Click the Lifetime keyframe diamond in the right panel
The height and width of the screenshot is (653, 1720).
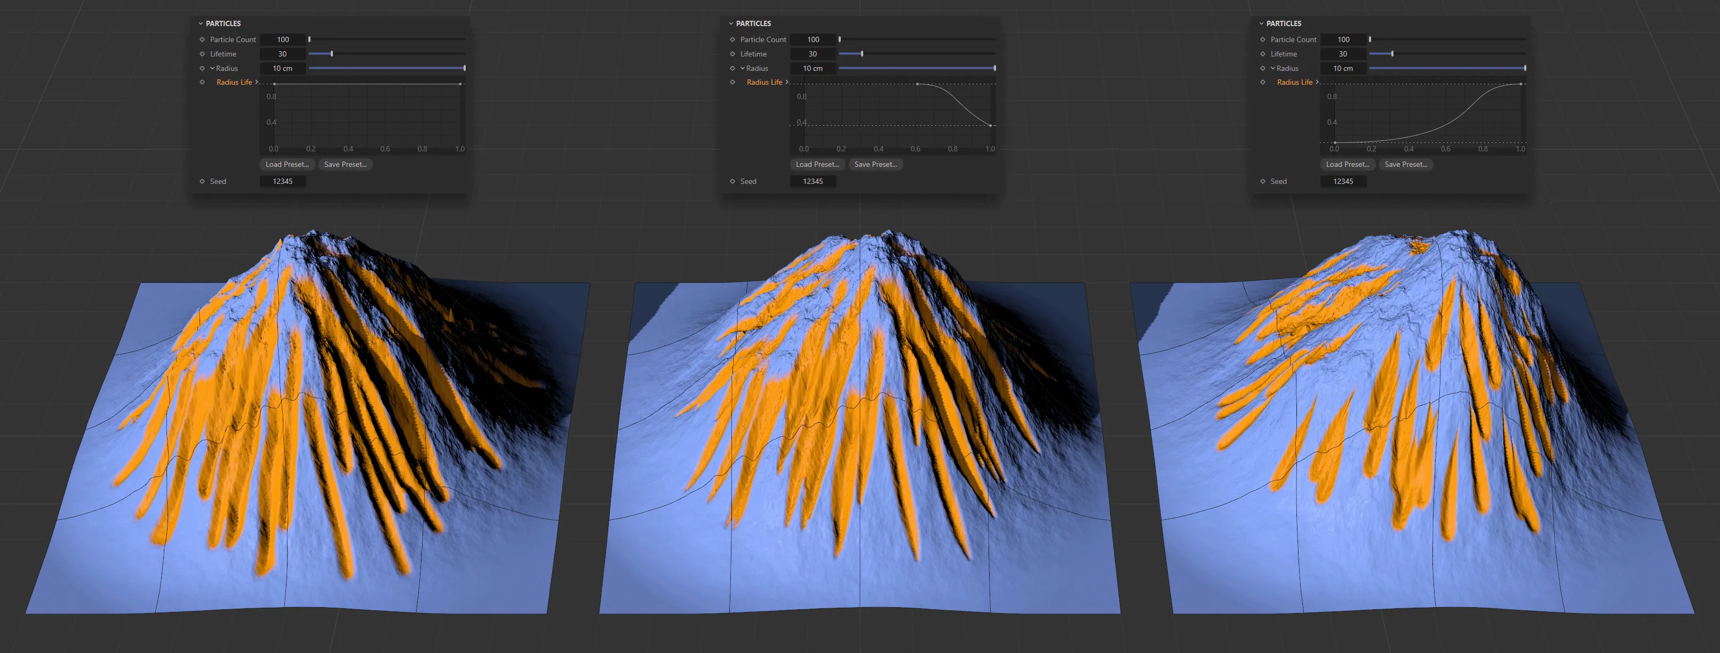coord(1263,54)
